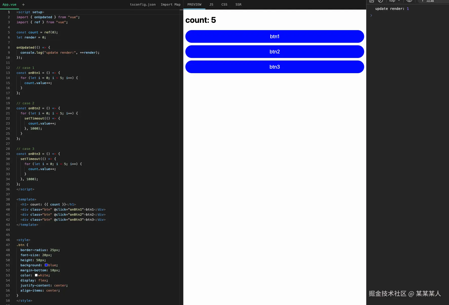Click 'let render = 0;' line
This screenshot has width=449, height=305.
[x=31, y=37]
